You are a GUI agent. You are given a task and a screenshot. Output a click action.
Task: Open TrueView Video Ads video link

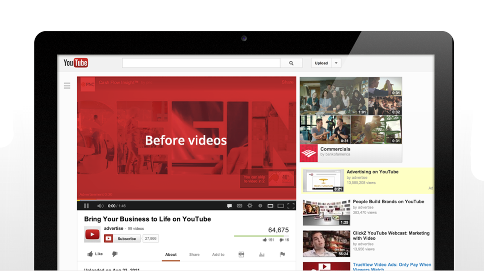pos(392,267)
